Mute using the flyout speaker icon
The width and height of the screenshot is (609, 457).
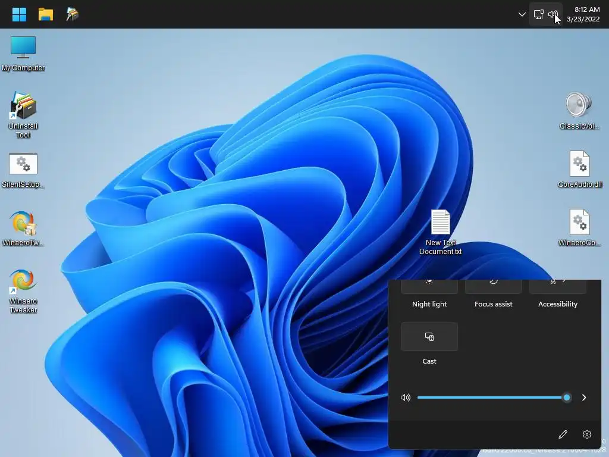tap(405, 397)
